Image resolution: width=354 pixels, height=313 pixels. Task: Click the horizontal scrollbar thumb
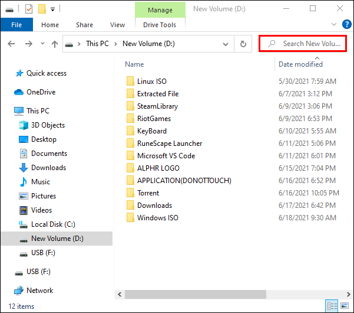[x=196, y=295]
